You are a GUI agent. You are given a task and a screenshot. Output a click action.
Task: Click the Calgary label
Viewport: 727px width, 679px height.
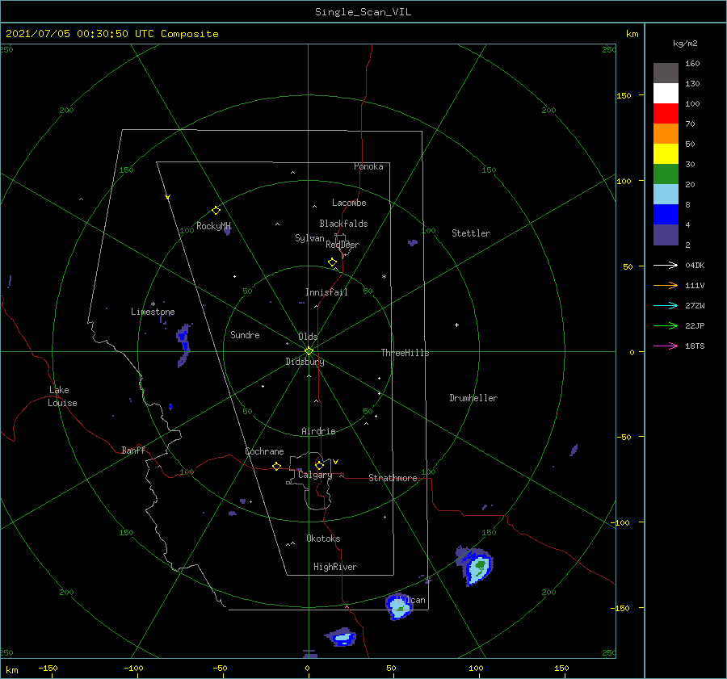pos(315,475)
